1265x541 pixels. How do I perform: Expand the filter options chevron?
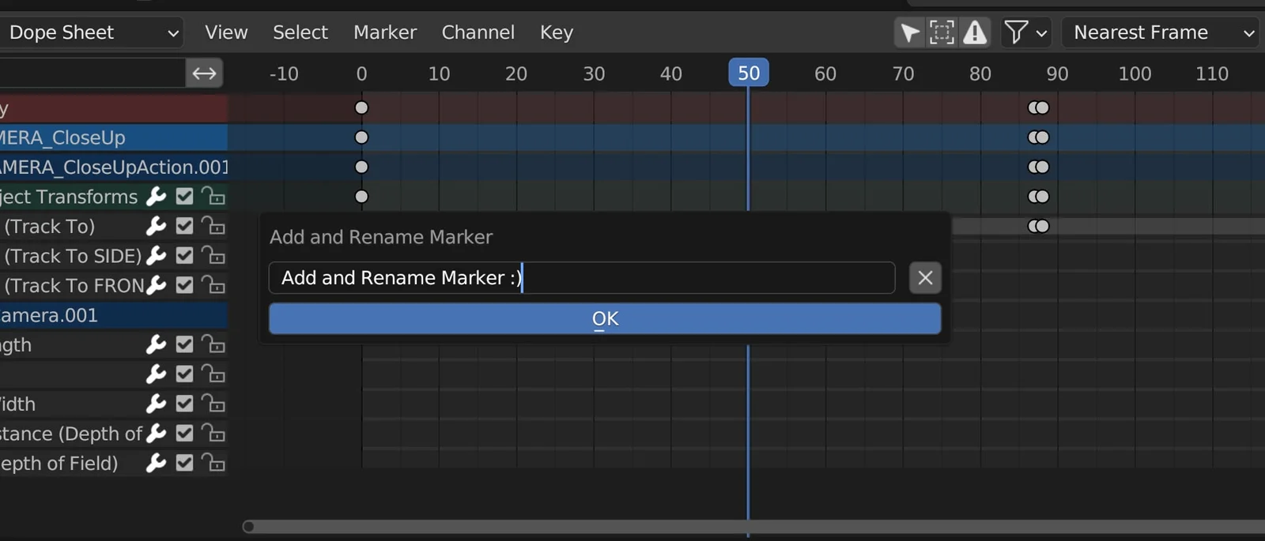[x=1041, y=33]
